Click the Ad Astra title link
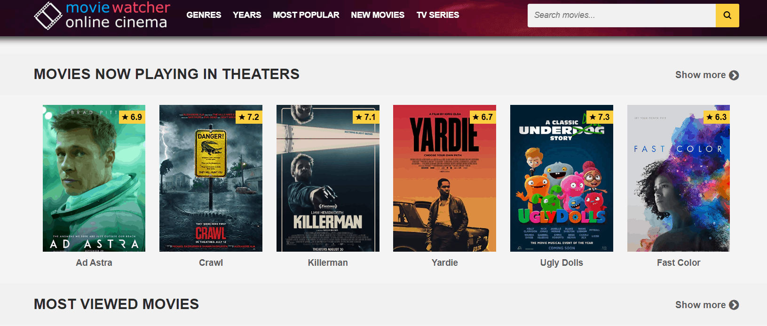The image size is (767, 326). pyautogui.click(x=94, y=262)
